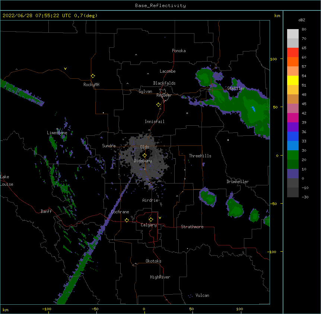Select the yellow diamond marker above Didsbury
Screen dimensions: 321x314
point(144,155)
